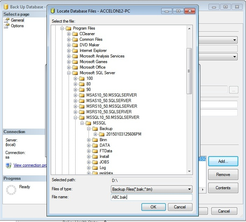Viewport: 246px width, 222px height.
Task: Click the Internet Explorer folder icon
Action: coord(75,51)
